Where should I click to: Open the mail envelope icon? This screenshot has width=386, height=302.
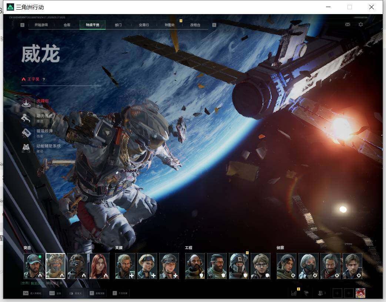(x=347, y=24)
